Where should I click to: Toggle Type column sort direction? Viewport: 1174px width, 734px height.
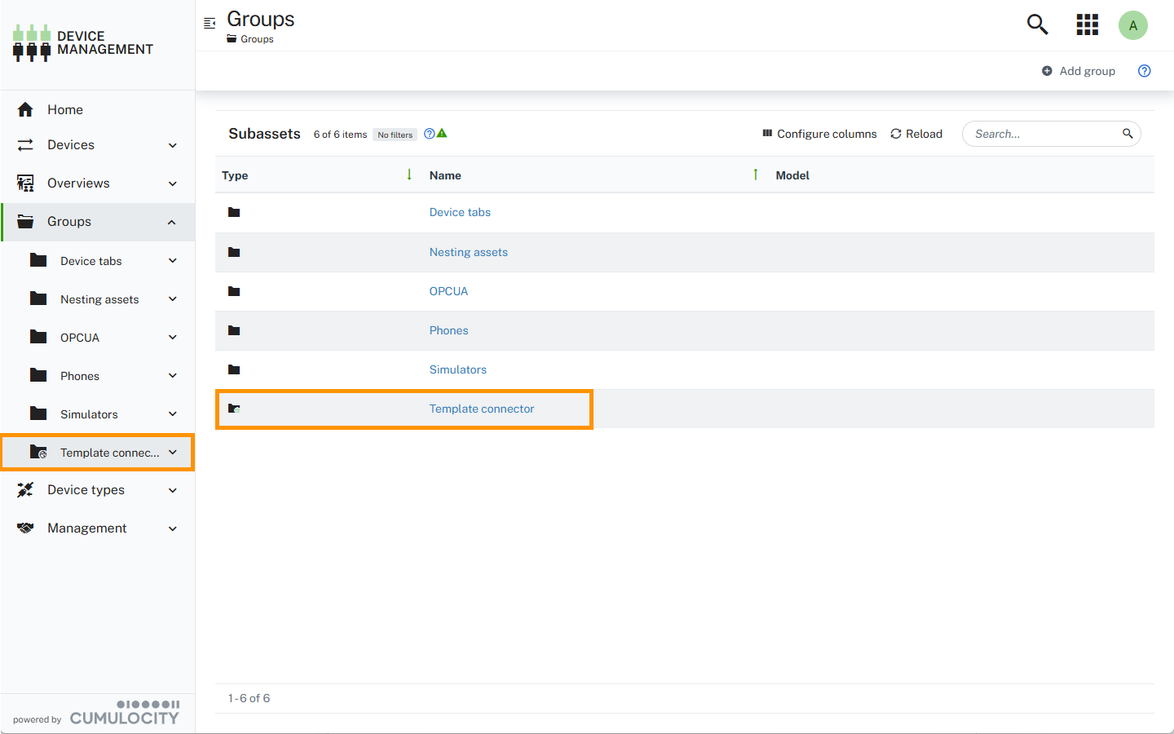pyautogui.click(x=408, y=175)
